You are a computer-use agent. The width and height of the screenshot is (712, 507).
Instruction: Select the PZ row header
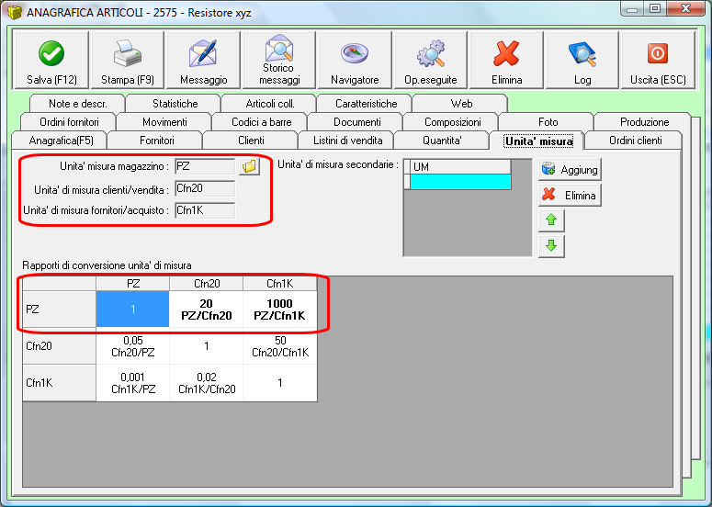point(59,310)
